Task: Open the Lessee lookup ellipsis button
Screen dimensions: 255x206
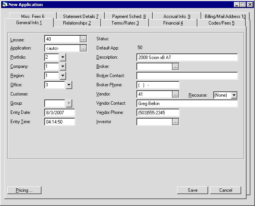Action: (x=83, y=39)
